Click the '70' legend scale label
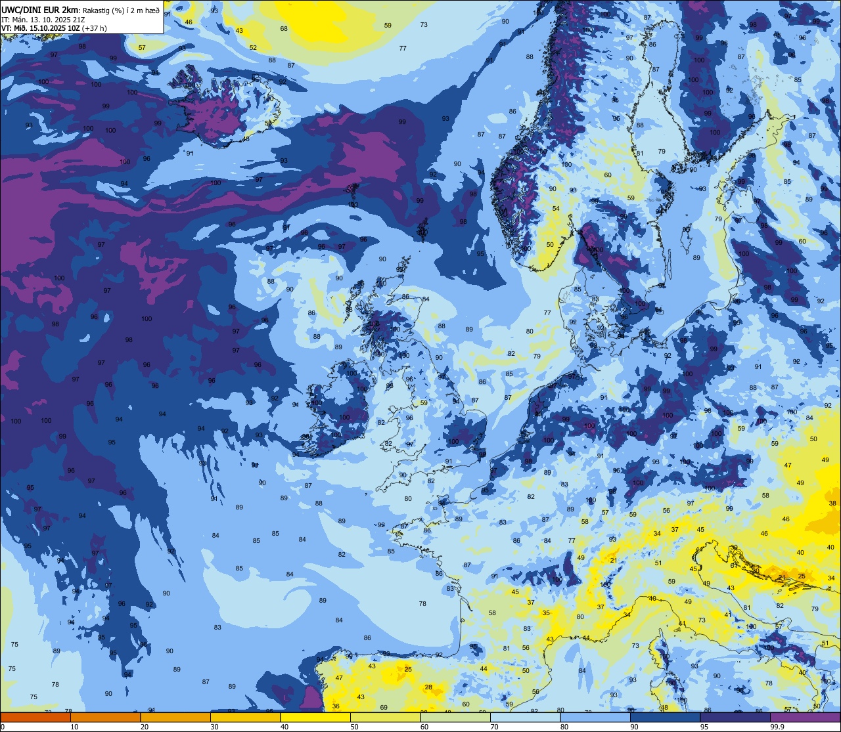 coord(495,727)
